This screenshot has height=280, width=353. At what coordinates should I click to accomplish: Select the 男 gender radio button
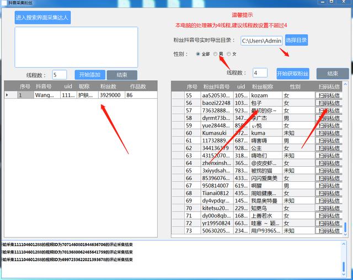click(x=215, y=54)
